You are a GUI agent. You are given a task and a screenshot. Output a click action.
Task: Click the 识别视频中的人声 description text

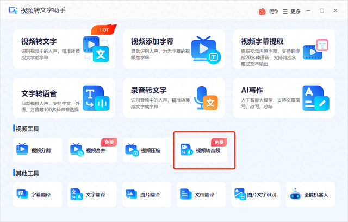click(51, 54)
